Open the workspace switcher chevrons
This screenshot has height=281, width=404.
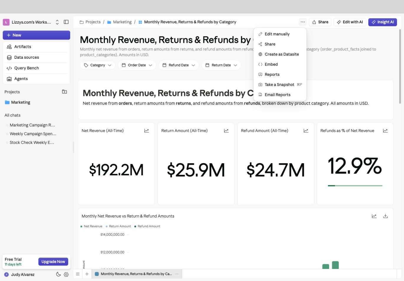coord(57,22)
